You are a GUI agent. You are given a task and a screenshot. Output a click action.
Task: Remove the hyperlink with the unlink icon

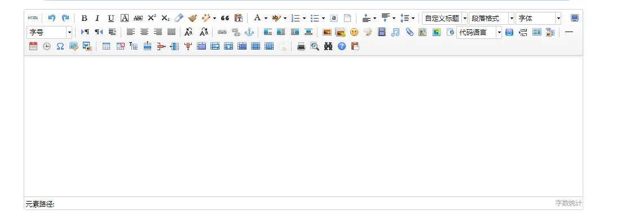pyautogui.click(x=236, y=33)
